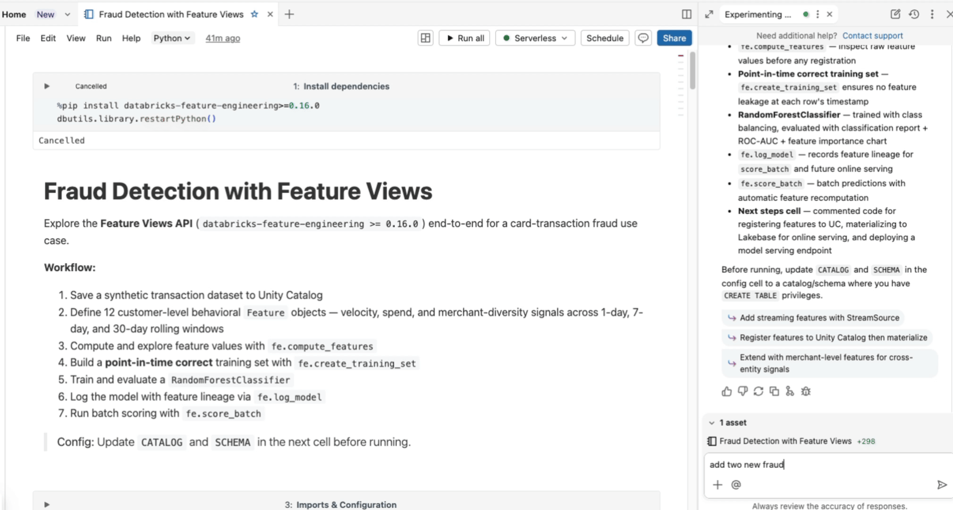This screenshot has width=953, height=510.
Task: Favorite the notebook with the star icon
Action: (x=254, y=14)
